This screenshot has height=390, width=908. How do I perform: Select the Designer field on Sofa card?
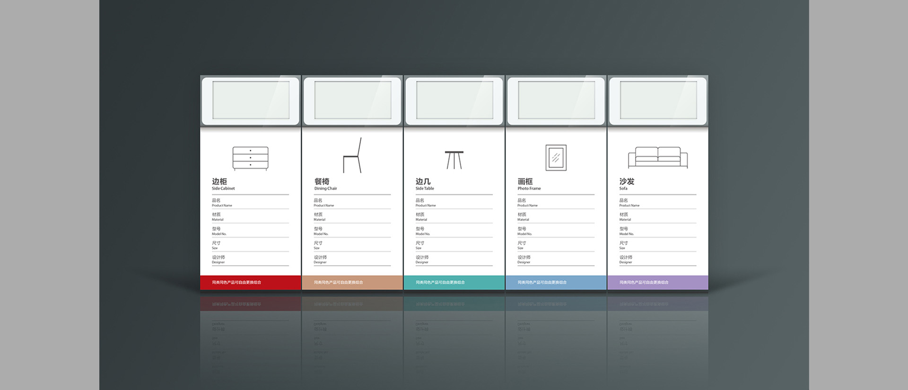coord(657,259)
